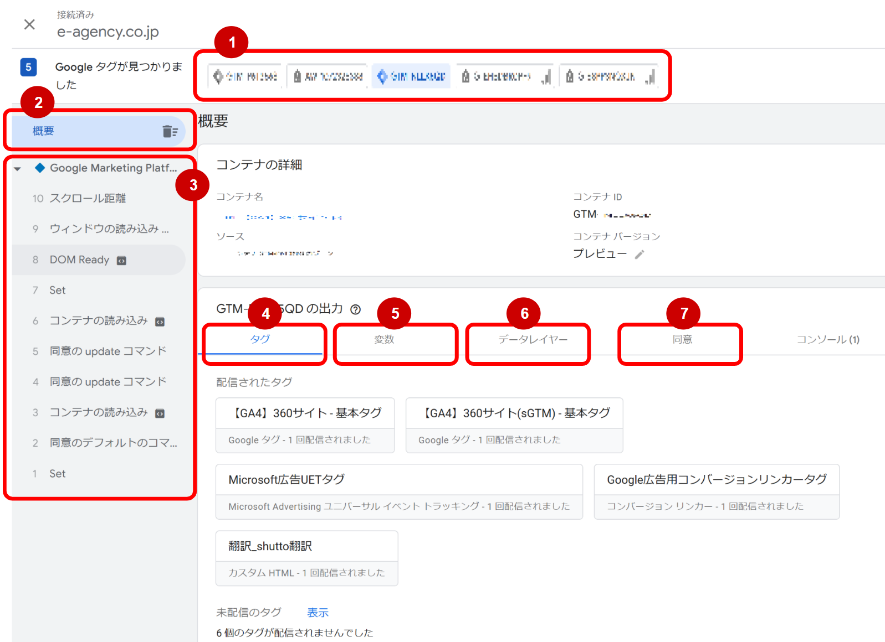Click the コンテナの詳細 heading

(x=259, y=164)
